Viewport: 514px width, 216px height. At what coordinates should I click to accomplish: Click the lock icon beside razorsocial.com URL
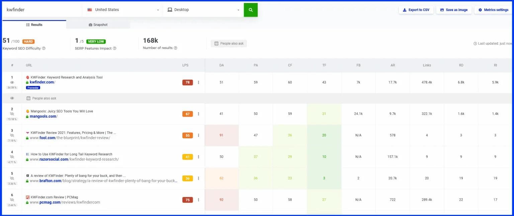27,160
